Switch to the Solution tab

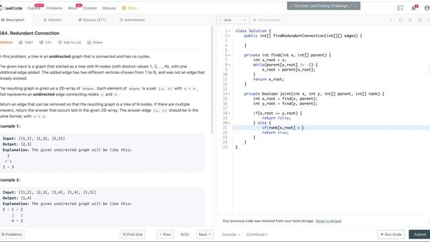(x=52, y=20)
